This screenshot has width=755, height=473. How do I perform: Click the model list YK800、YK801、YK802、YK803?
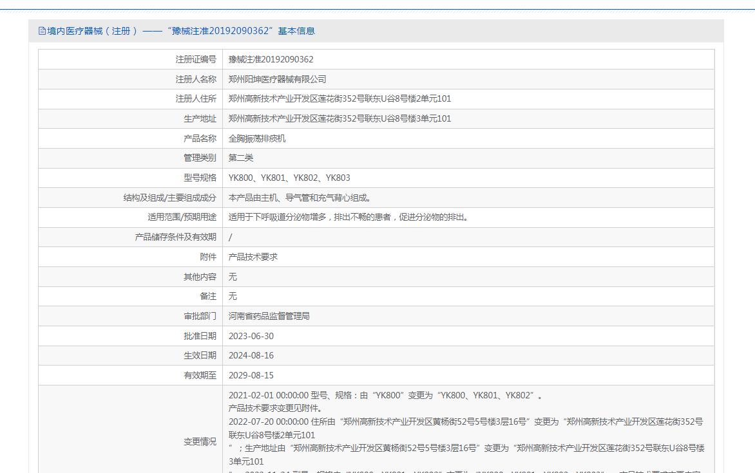289,178
